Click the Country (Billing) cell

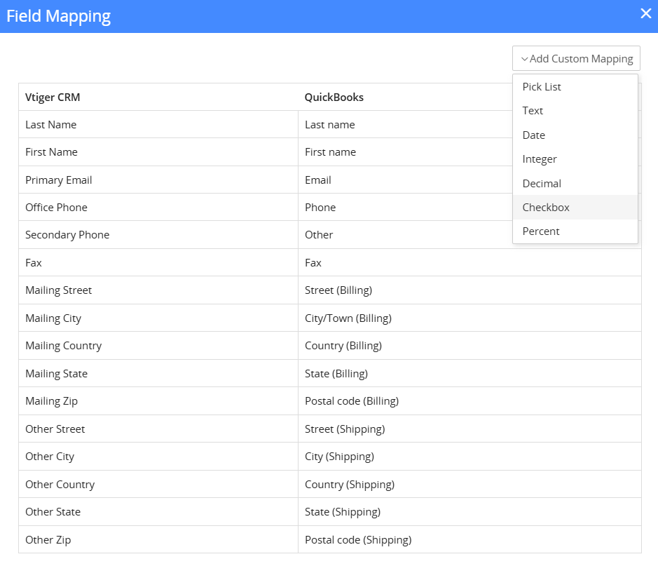coord(469,346)
